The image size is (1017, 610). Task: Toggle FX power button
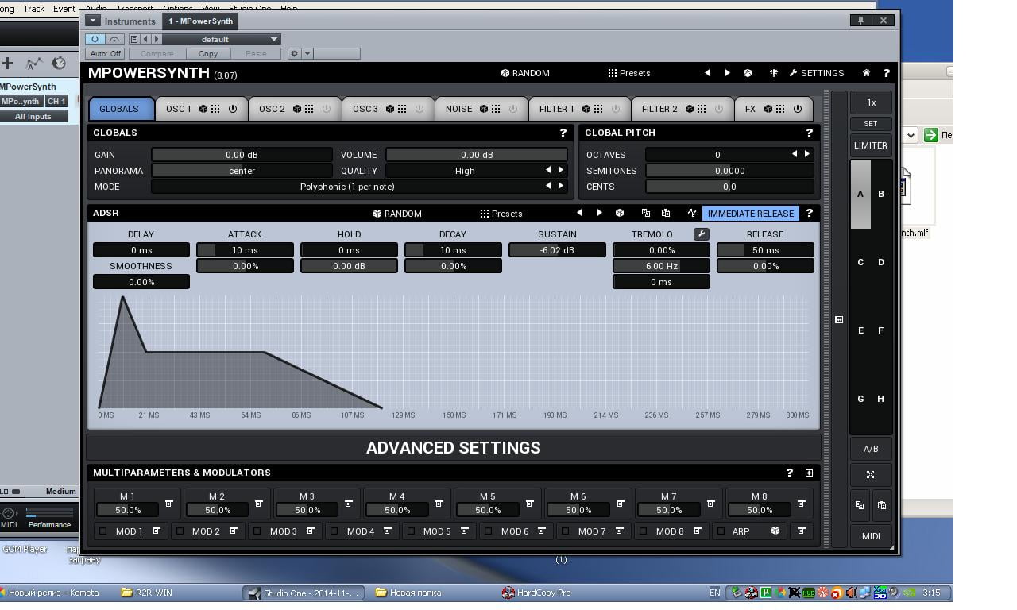(798, 109)
